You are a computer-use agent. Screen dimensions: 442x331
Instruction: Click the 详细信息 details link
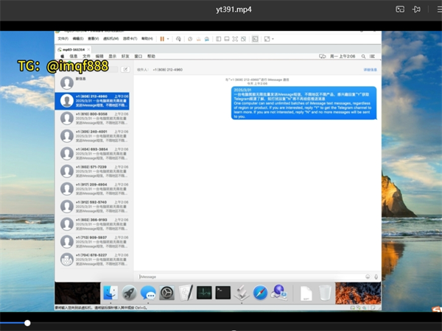[370, 69]
